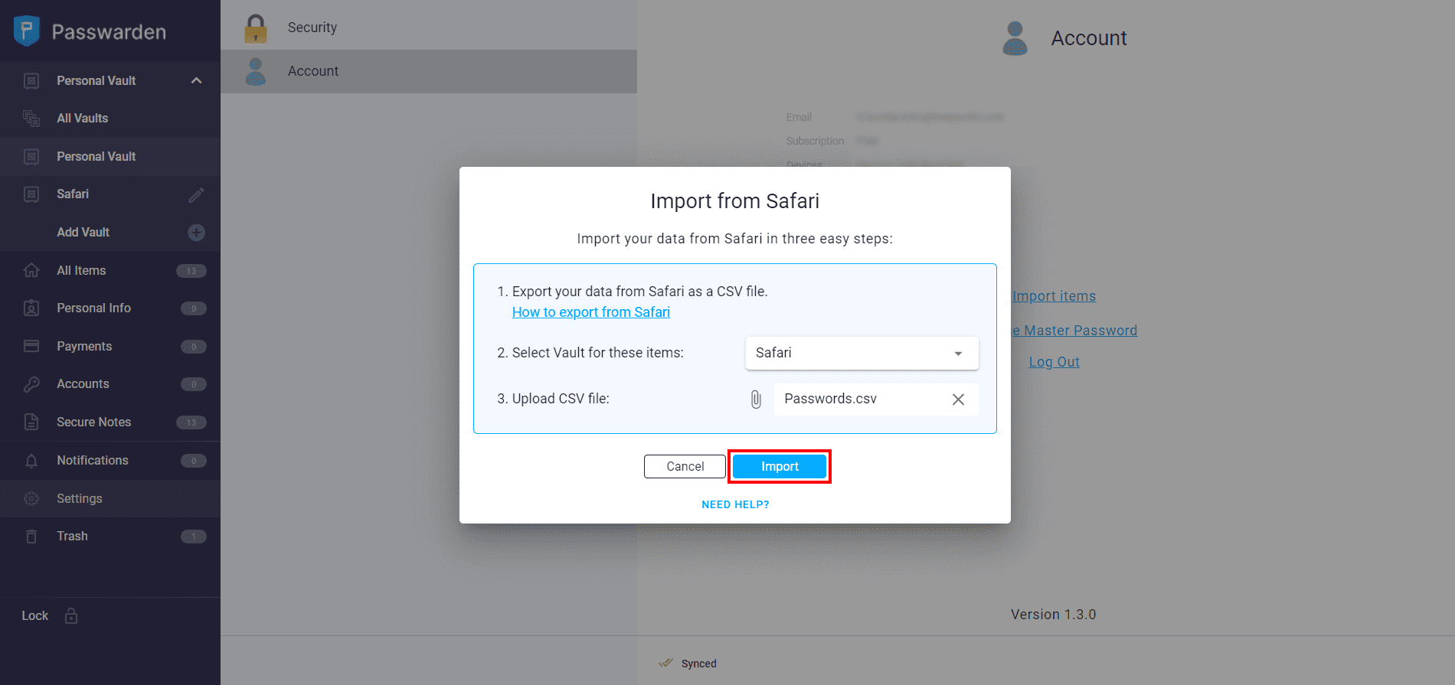This screenshot has height=685, width=1455.
Task: Click the Passwarden shield logo
Action: coord(25,31)
